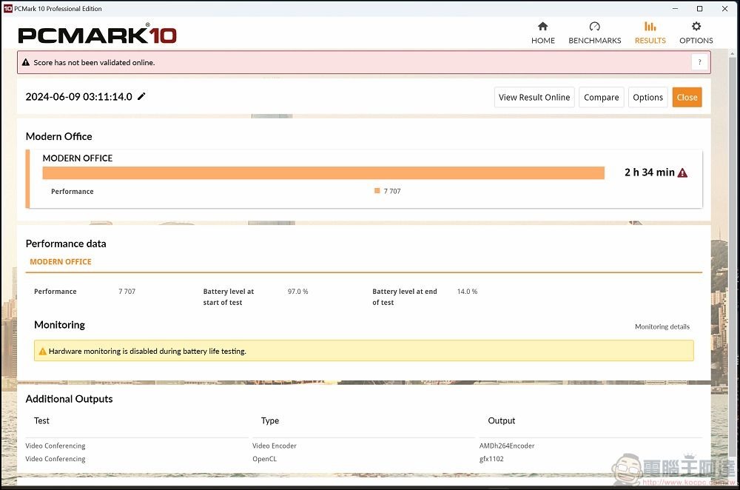Go to the HOME section
The image size is (740, 490).
[x=542, y=33]
